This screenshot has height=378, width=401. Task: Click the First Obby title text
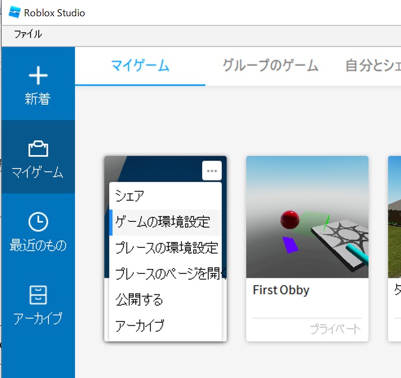click(281, 290)
